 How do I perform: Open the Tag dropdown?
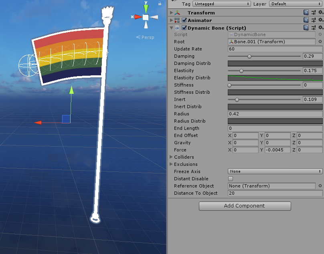(x=221, y=4)
